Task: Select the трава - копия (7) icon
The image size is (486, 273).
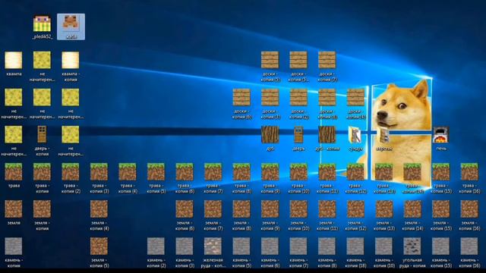Action: 213,171
